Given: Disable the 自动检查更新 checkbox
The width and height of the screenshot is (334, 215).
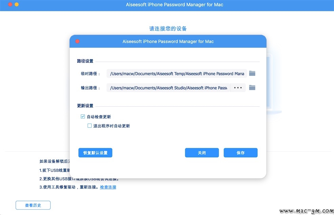Looking at the screenshot, I should [x=82, y=116].
